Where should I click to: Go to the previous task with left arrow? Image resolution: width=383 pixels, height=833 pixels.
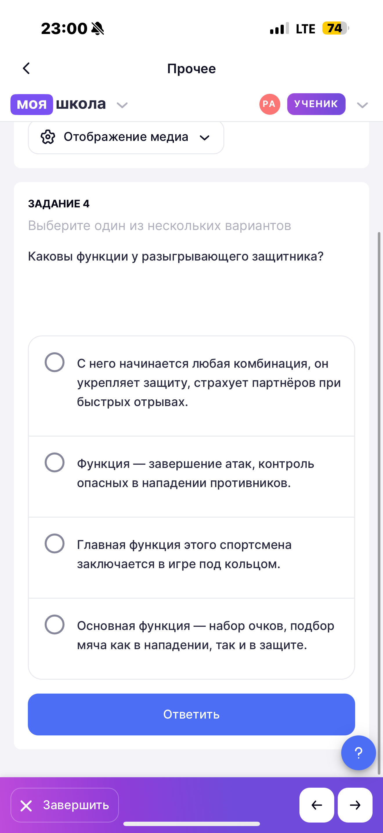point(317,805)
